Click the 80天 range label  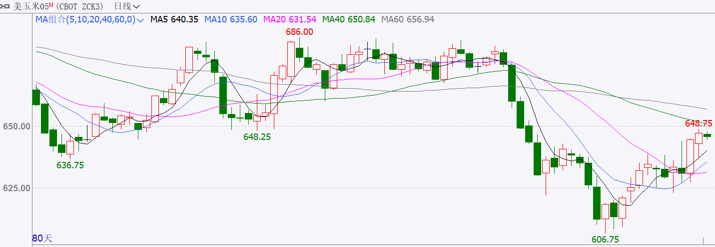point(42,238)
